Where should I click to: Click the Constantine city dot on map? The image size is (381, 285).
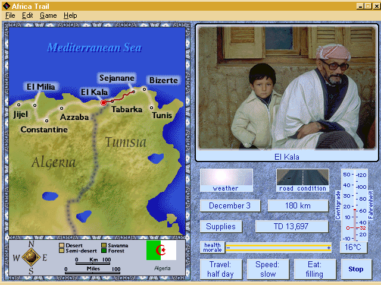point(46,121)
